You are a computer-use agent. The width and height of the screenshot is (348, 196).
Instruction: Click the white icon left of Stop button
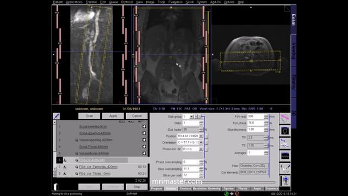click(x=55, y=187)
